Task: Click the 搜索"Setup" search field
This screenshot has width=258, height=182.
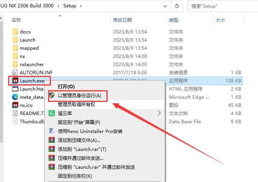Action: tap(223, 6)
